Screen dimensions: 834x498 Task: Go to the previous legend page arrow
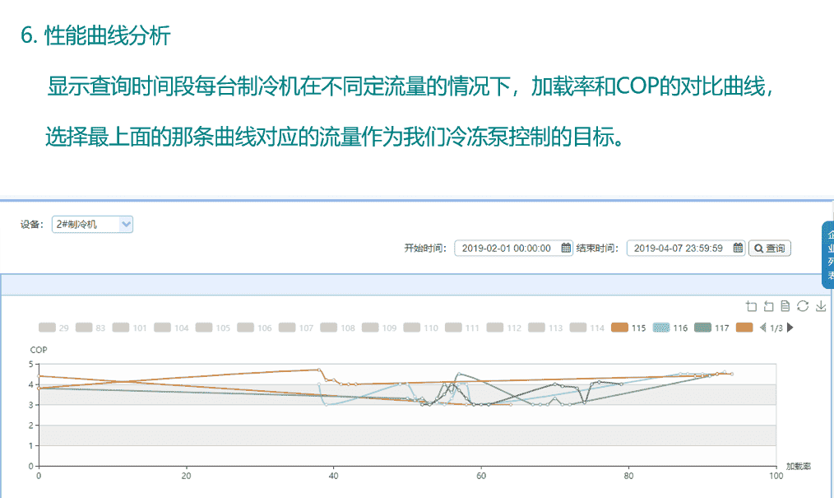(x=762, y=328)
